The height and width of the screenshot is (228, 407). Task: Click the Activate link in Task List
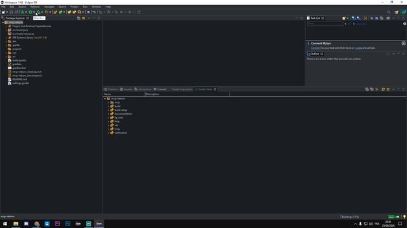pyautogui.click(x=361, y=24)
